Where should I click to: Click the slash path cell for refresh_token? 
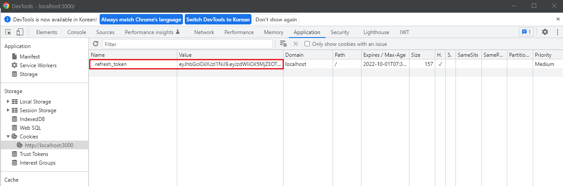click(x=347, y=64)
